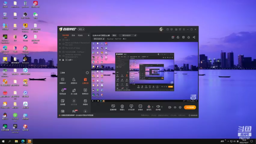Screen dimensions: 256x144
Task: Click the nested stream preview canvas
Action: 145,72
